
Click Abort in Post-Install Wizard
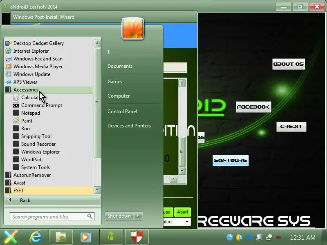coord(182,212)
